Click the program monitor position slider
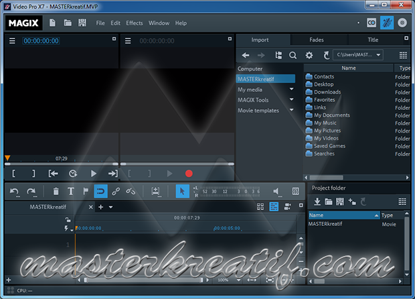Viewport: 415px width, 299px height. click(177, 164)
